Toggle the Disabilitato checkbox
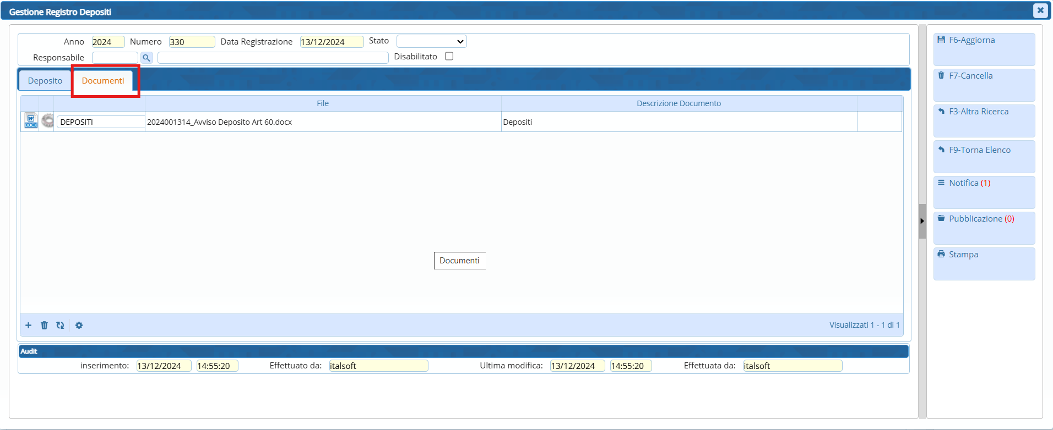1053x430 pixels. (x=449, y=56)
